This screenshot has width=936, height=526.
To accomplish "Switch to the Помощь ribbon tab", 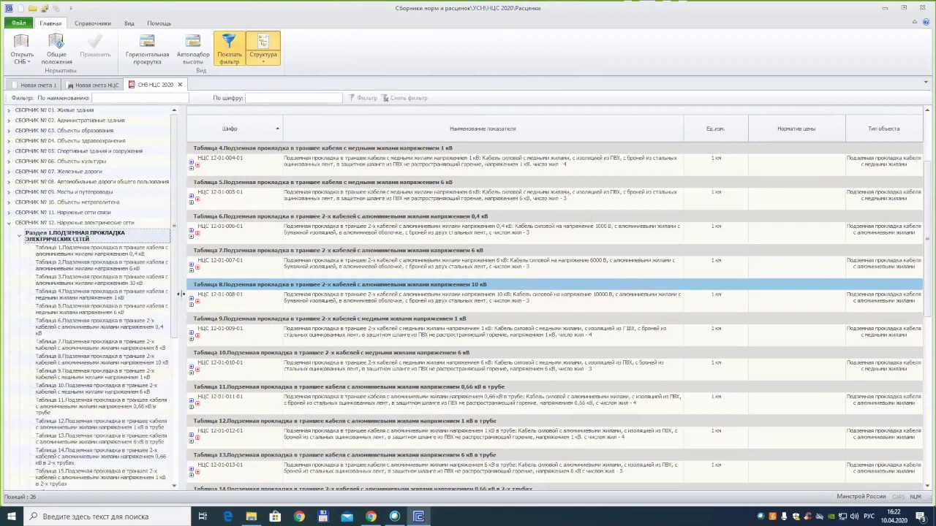I will [159, 23].
